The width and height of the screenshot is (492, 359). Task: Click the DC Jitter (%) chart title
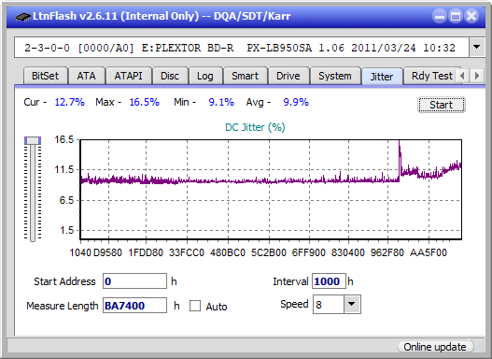click(255, 127)
